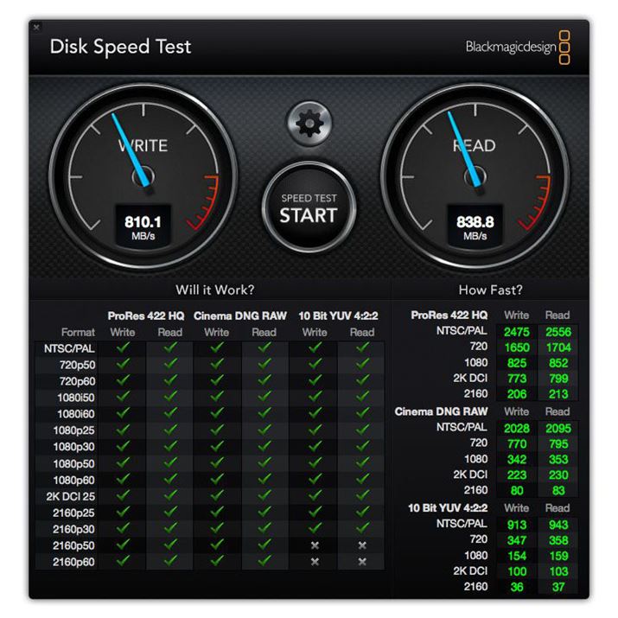Click X mark for 2160p60 YUV Read
Image resolution: width=618 pixels, height=618 pixels.
point(362,562)
